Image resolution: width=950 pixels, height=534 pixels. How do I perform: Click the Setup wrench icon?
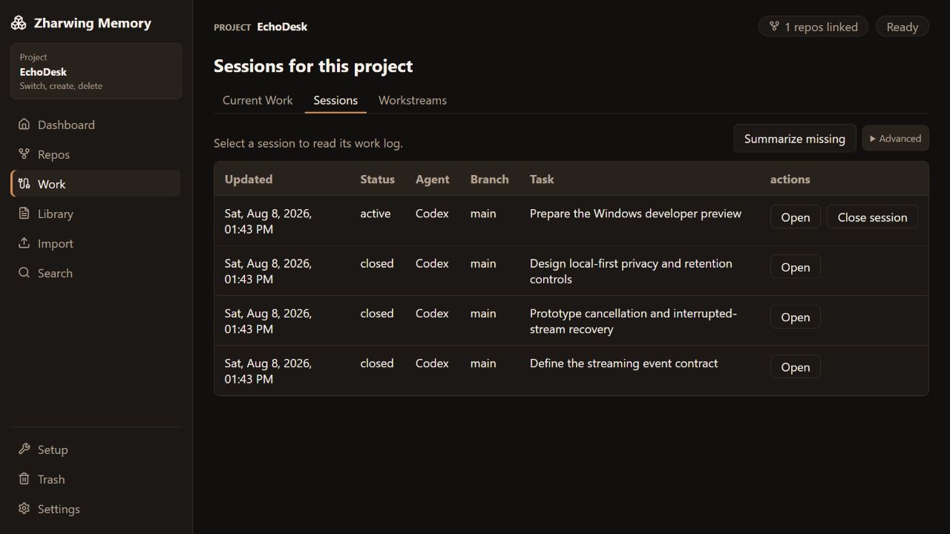(24, 449)
